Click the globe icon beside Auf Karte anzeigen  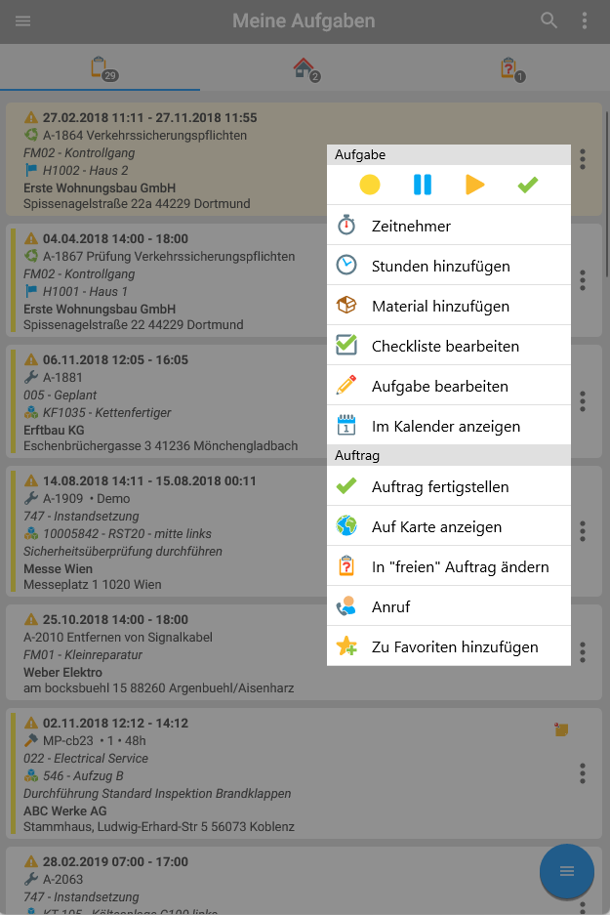click(346, 525)
